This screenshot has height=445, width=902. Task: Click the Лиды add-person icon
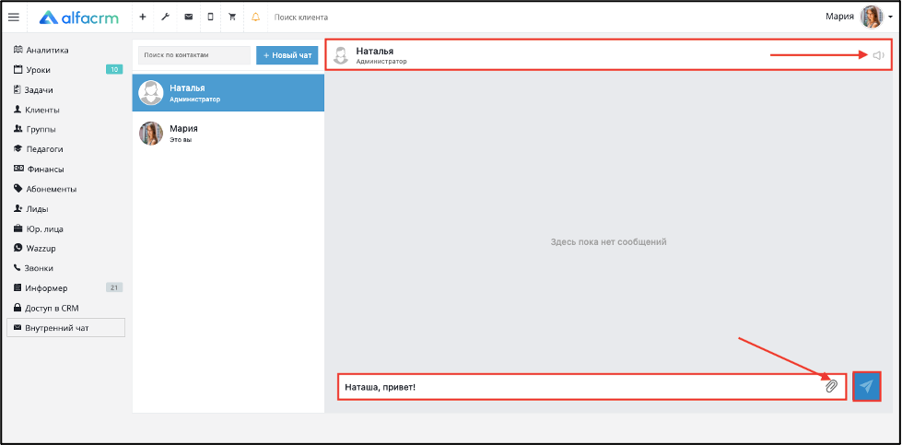point(18,209)
